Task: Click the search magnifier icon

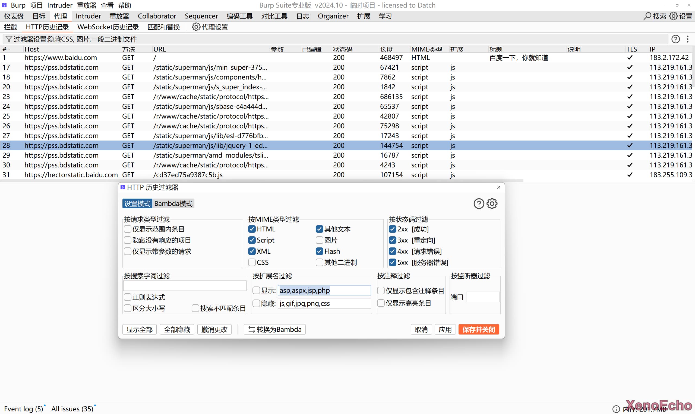Action: point(647,16)
